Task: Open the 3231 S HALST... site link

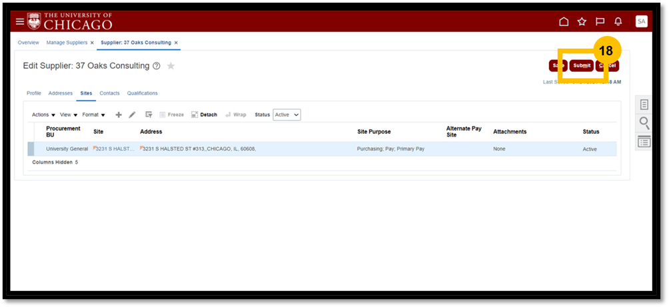Action: click(x=115, y=149)
